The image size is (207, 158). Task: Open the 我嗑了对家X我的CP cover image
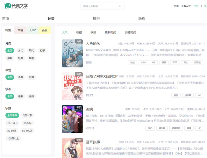click(72, 86)
